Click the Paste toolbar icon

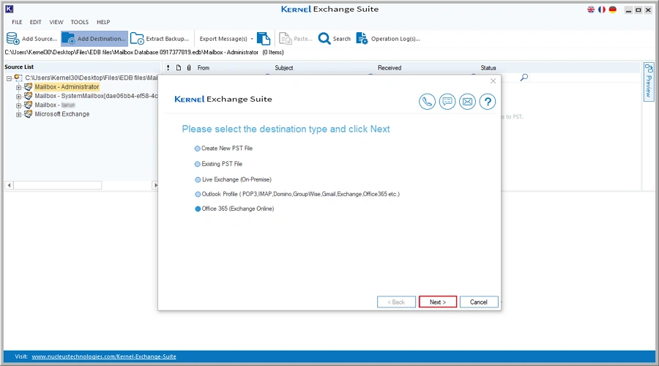tap(286, 39)
